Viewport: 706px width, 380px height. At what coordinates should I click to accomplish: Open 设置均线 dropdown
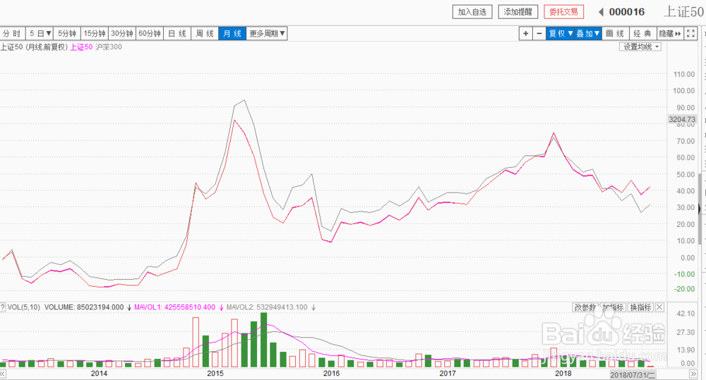[x=640, y=47]
